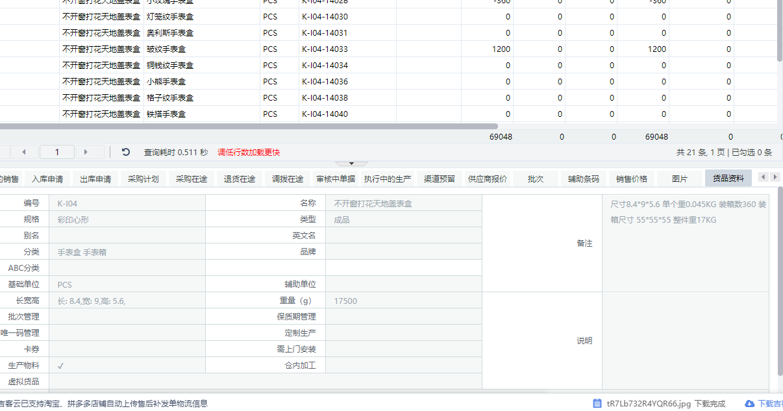This screenshot has width=783, height=411.
Task: Open the 辅助条码 tab
Action: click(x=584, y=179)
